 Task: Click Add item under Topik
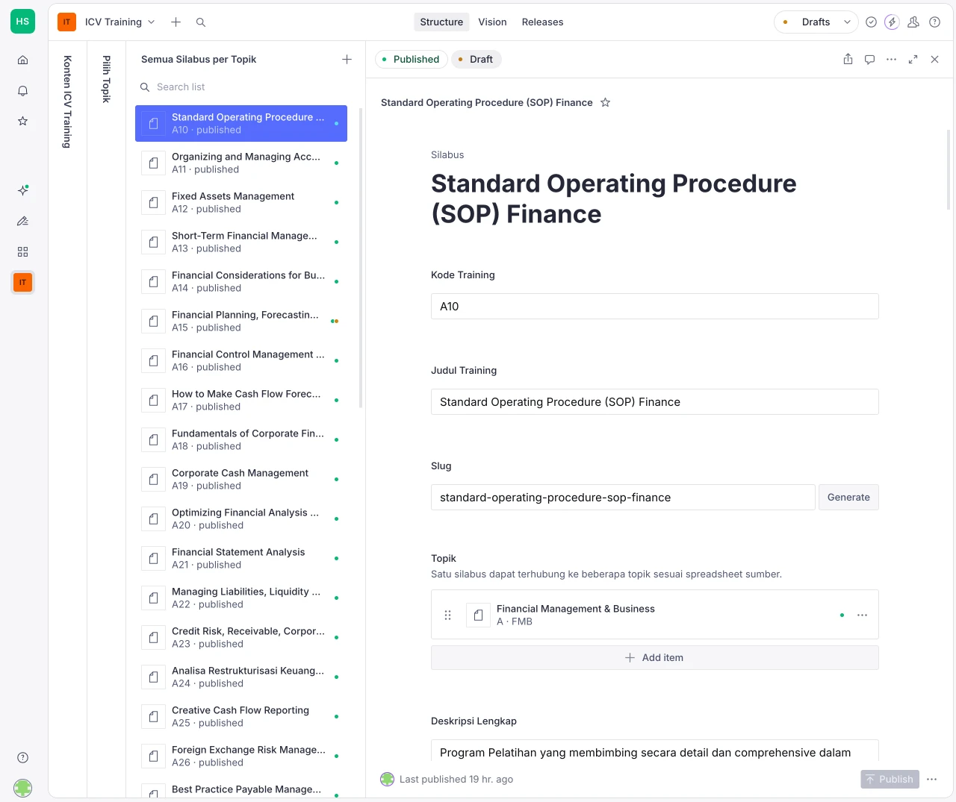[x=654, y=658]
